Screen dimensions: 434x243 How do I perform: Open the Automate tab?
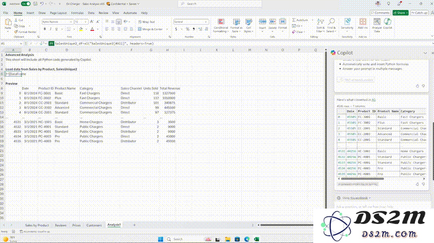coord(130,13)
